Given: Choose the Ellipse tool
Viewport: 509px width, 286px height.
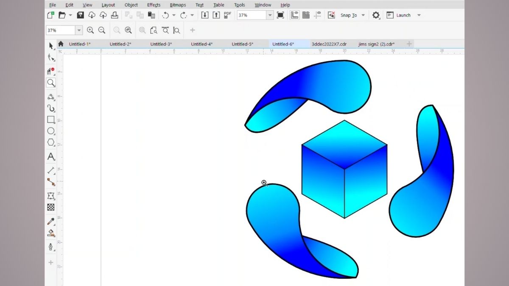Looking at the screenshot, I should point(51,131).
